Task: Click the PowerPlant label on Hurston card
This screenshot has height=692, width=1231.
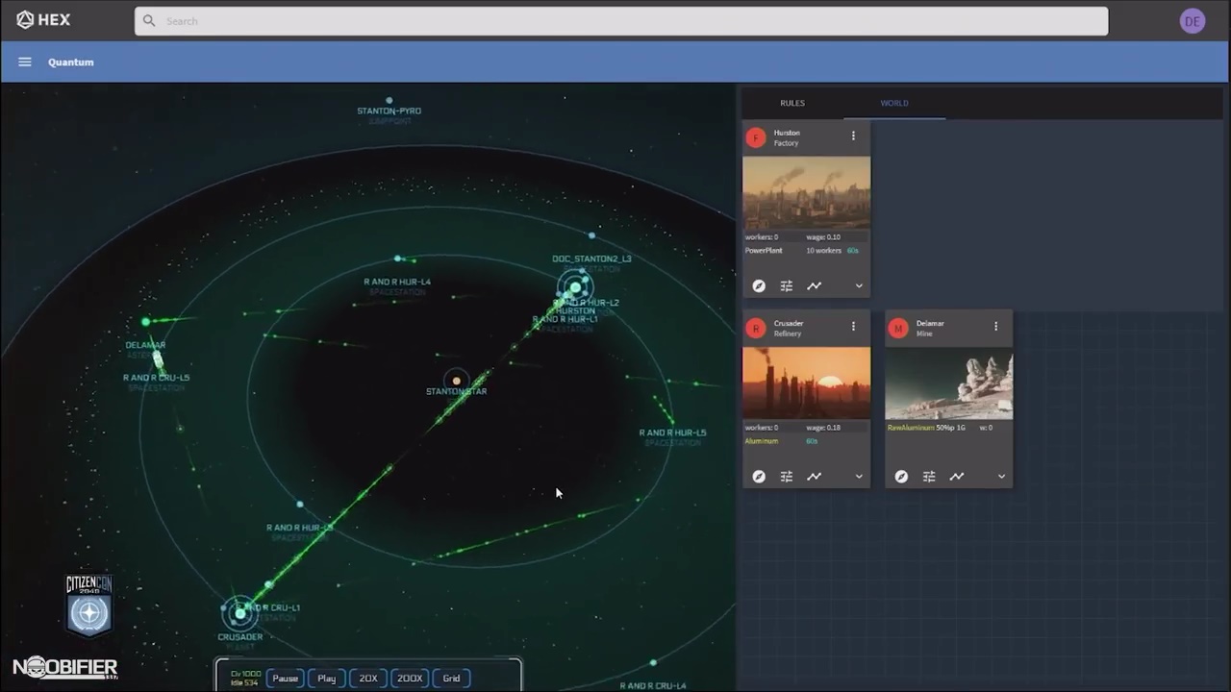Action: point(764,250)
